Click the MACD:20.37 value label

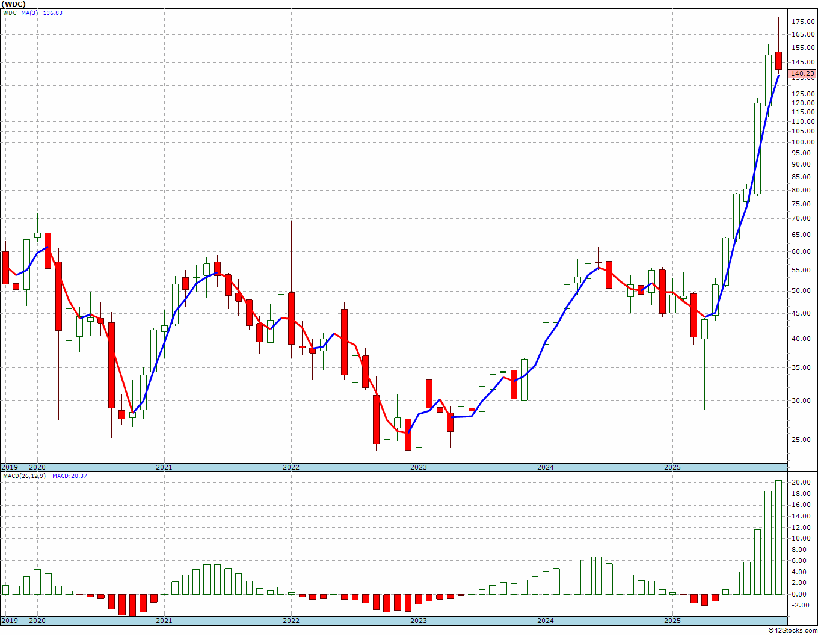70,476
